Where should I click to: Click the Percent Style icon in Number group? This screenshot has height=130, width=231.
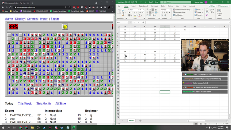point(167,13)
